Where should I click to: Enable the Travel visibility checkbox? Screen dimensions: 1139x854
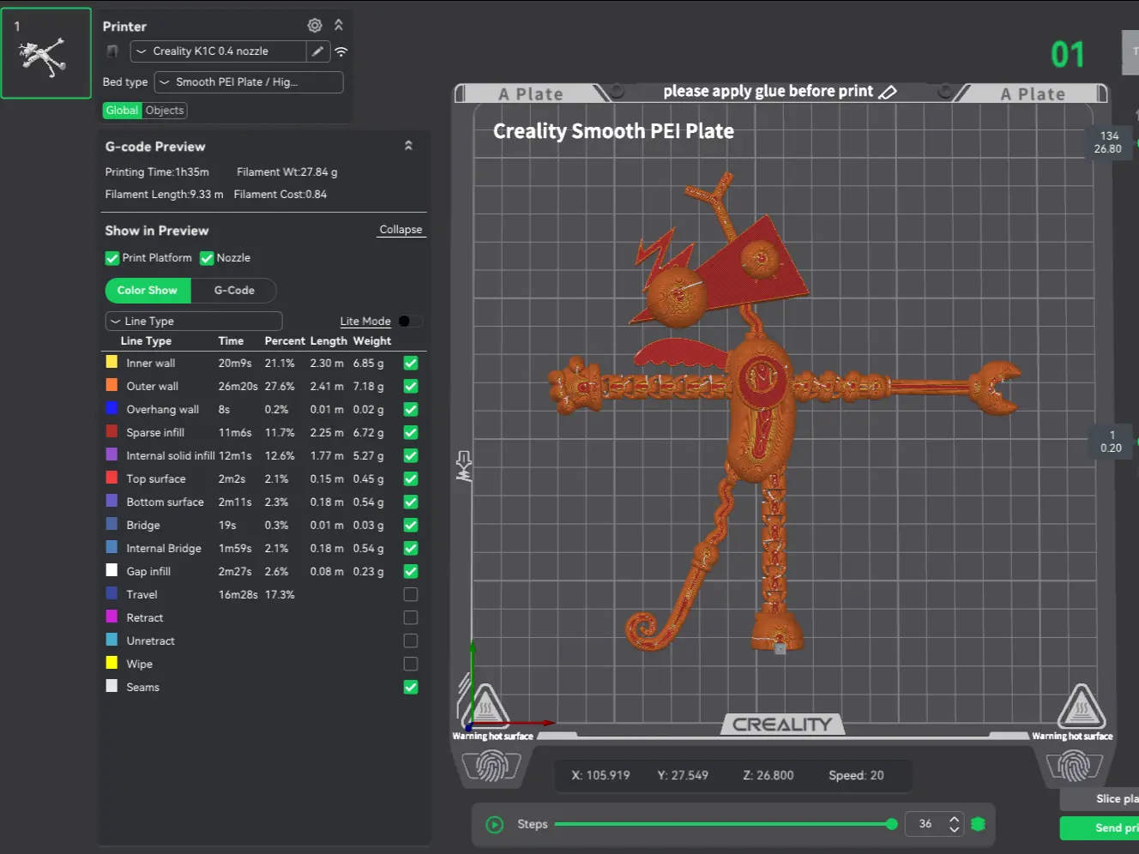(x=411, y=595)
